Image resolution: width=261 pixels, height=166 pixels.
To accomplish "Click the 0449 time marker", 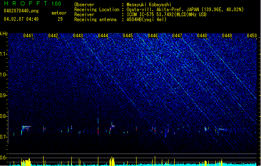I will coord(227,36).
